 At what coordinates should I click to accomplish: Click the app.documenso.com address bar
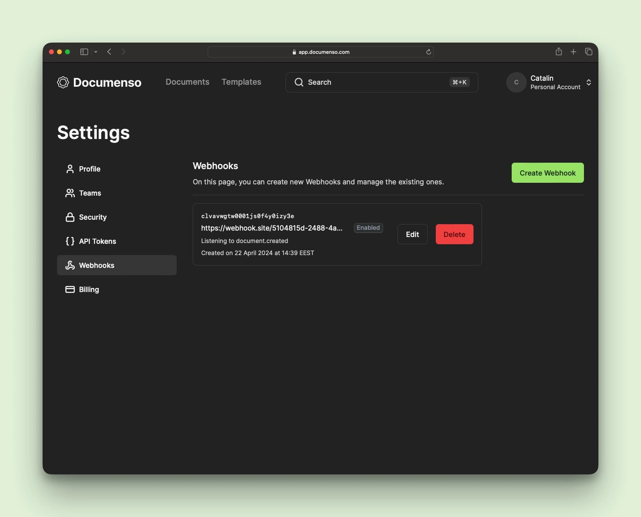coord(320,52)
